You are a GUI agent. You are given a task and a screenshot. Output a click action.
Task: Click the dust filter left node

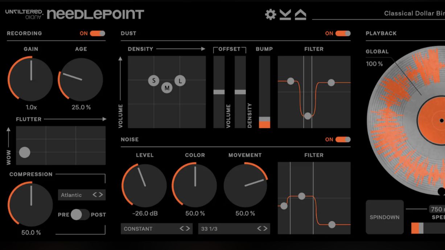(291, 81)
